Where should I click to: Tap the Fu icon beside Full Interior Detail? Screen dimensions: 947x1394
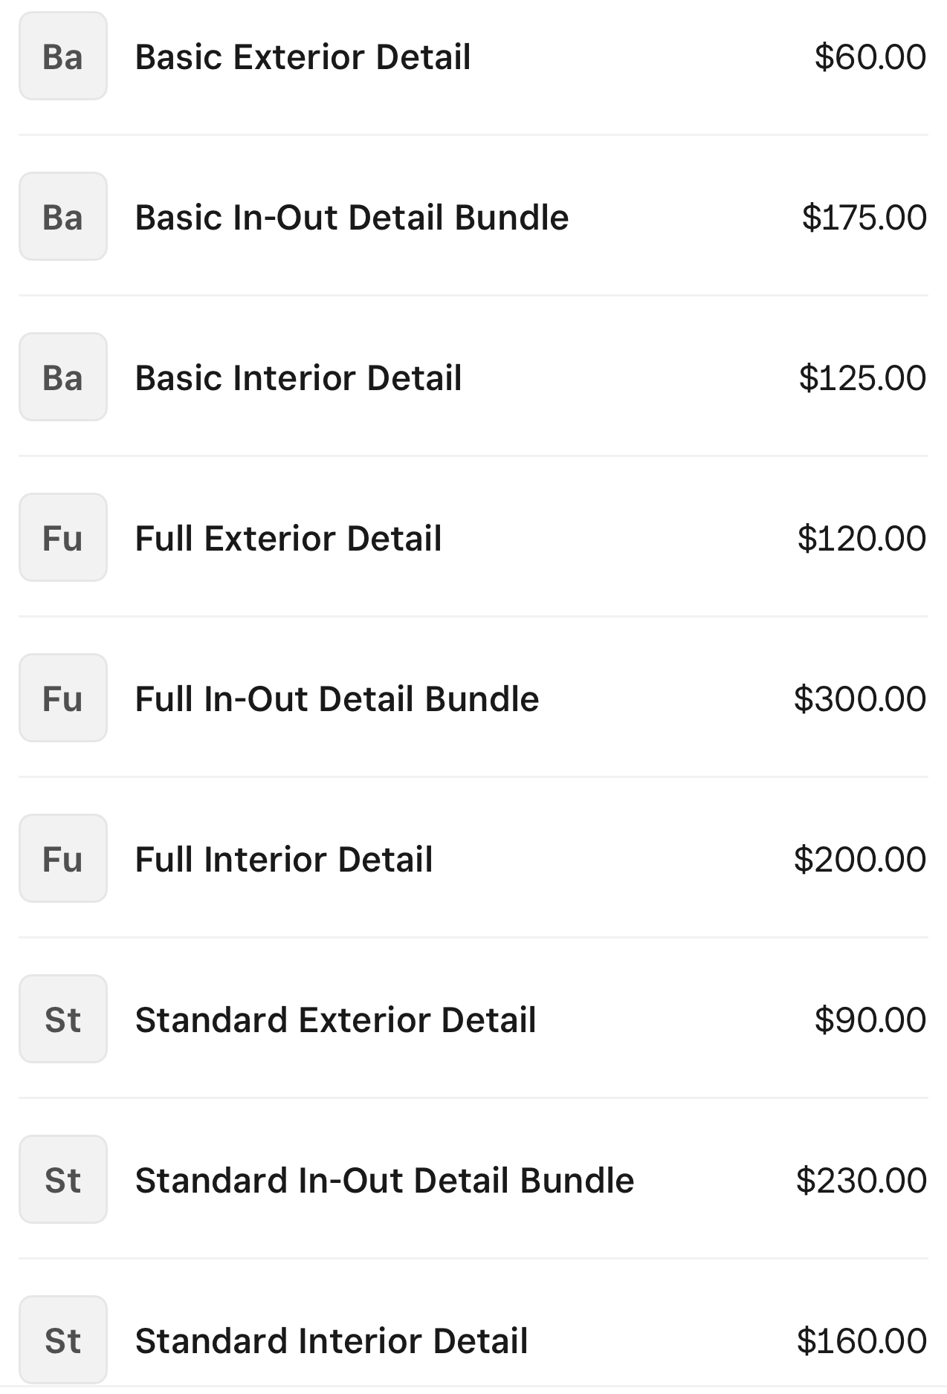tap(63, 859)
